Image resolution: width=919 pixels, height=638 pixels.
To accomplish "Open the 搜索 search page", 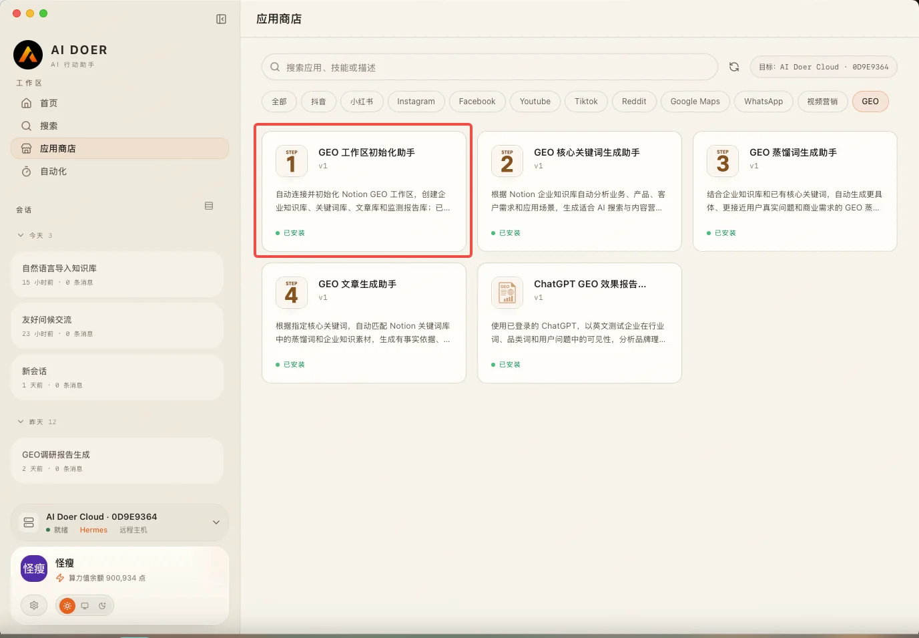I will click(x=120, y=126).
